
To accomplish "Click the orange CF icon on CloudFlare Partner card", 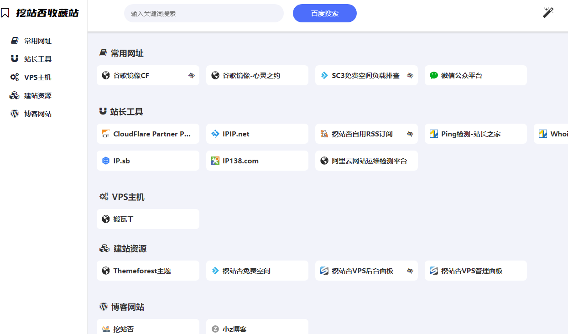I will 106,134.
